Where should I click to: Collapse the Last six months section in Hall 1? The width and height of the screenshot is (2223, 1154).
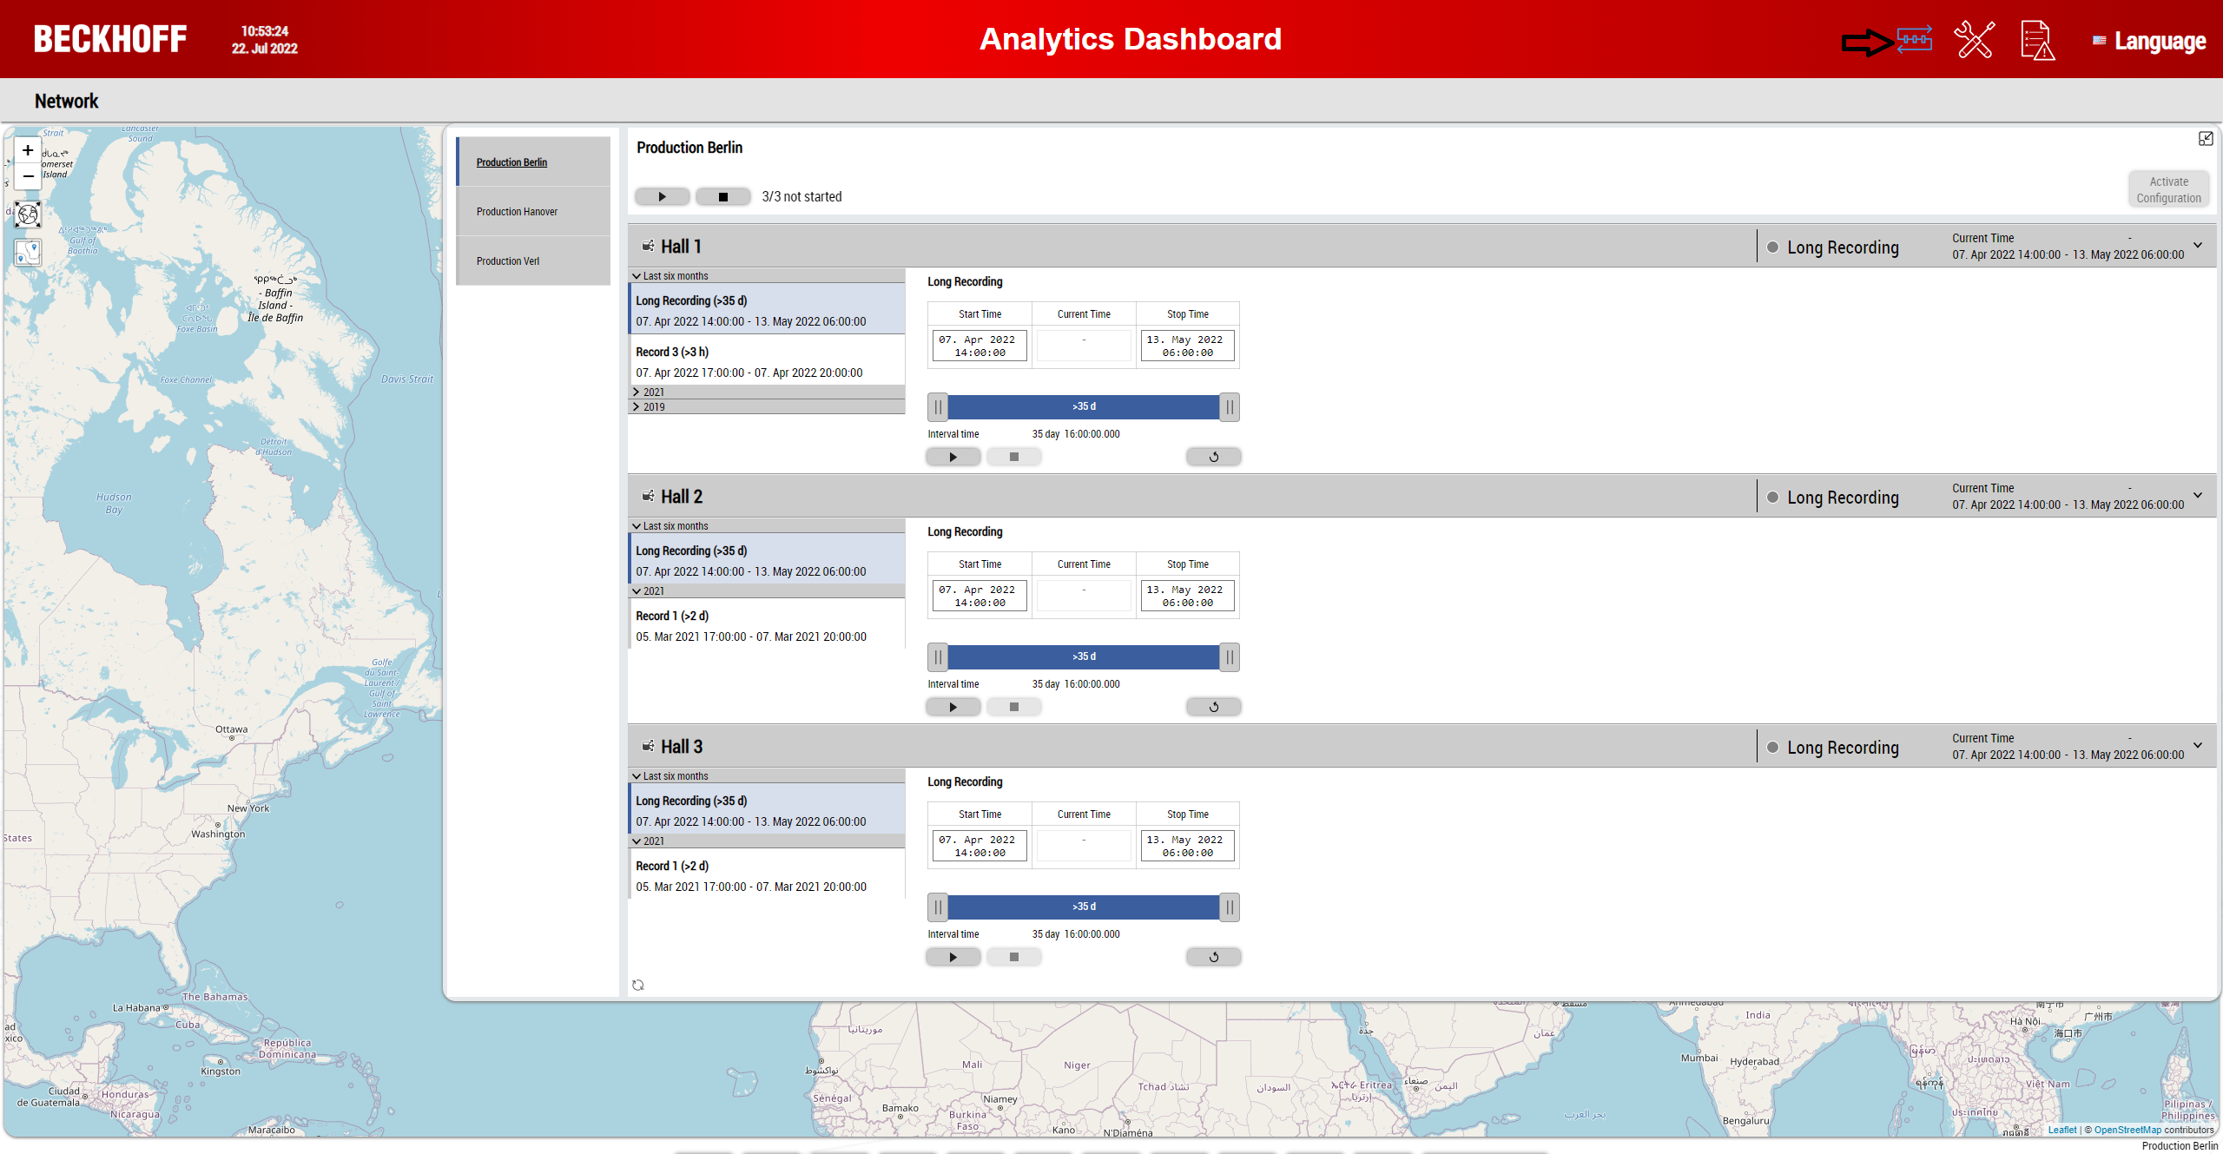635,276
